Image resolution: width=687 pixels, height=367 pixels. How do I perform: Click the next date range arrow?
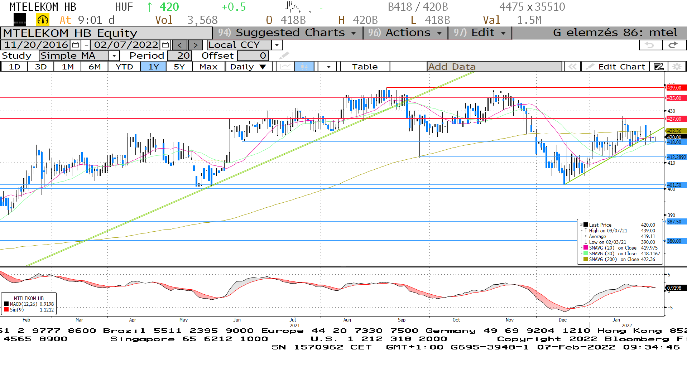pyautogui.click(x=195, y=45)
